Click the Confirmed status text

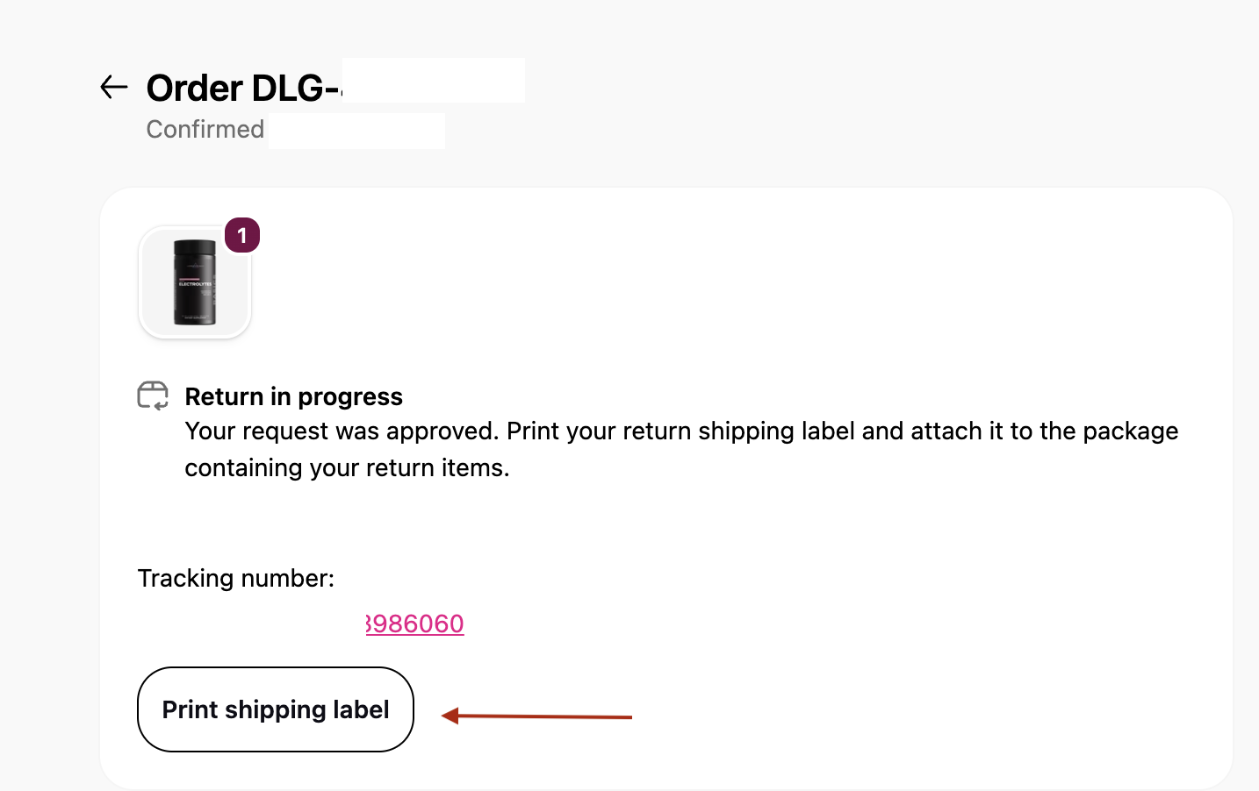click(x=205, y=129)
